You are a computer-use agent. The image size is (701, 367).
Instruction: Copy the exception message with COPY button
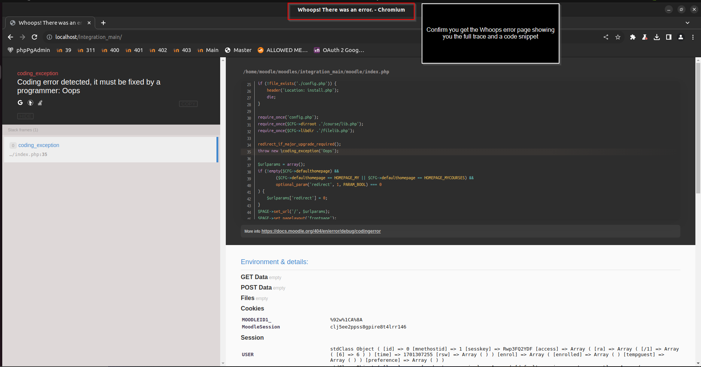188,104
